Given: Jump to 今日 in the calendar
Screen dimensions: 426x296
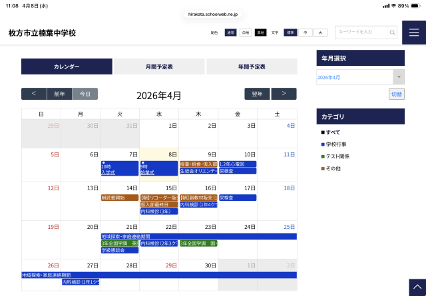Looking at the screenshot, I should 85,94.
